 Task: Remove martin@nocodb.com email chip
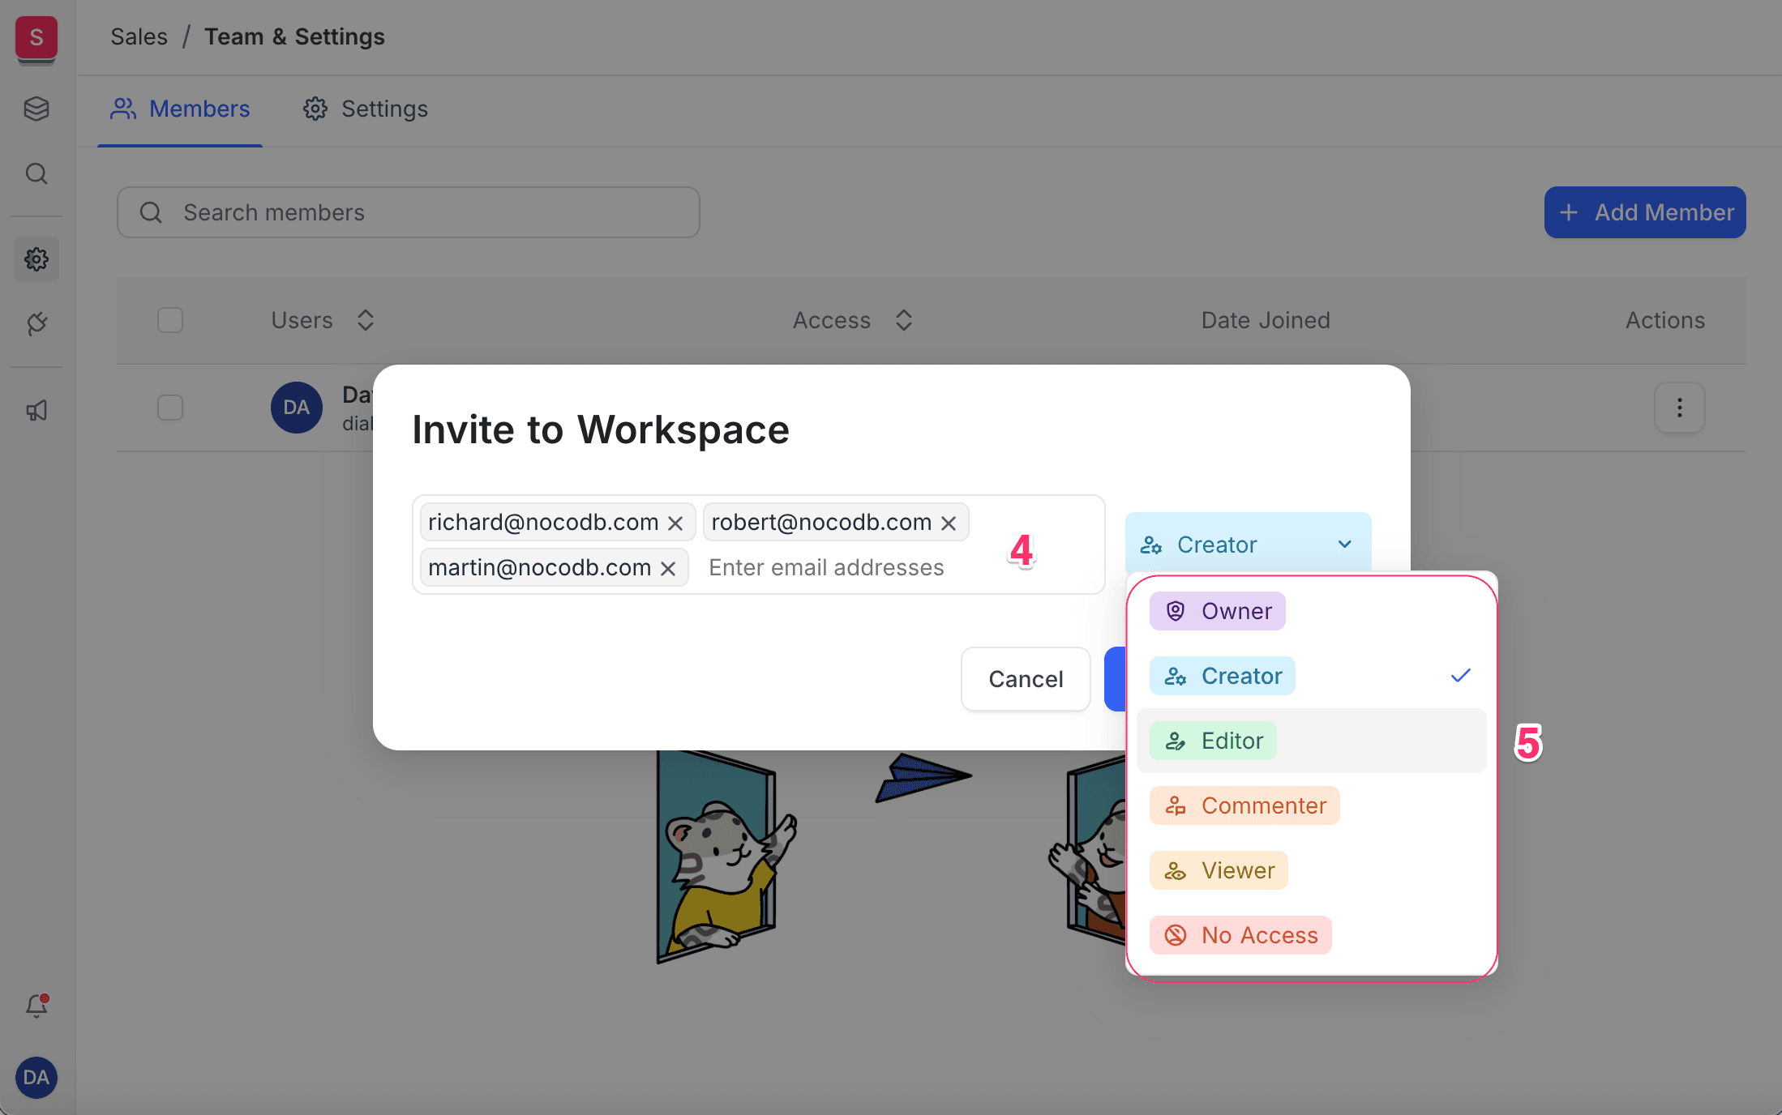pyautogui.click(x=668, y=569)
